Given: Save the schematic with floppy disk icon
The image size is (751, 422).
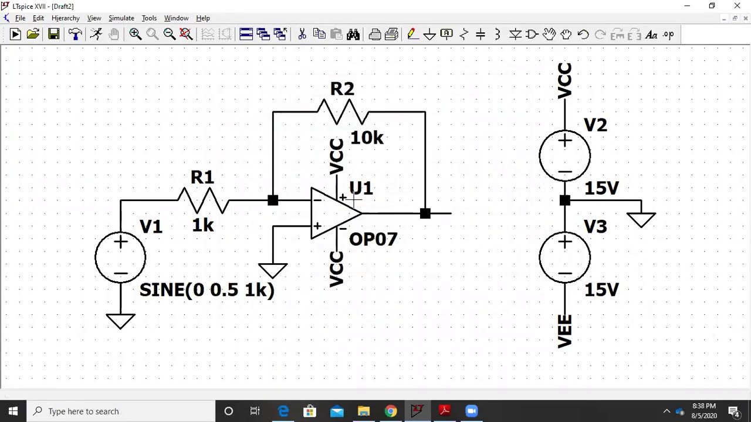Looking at the screenshot, I should click(x=53, y=35).
